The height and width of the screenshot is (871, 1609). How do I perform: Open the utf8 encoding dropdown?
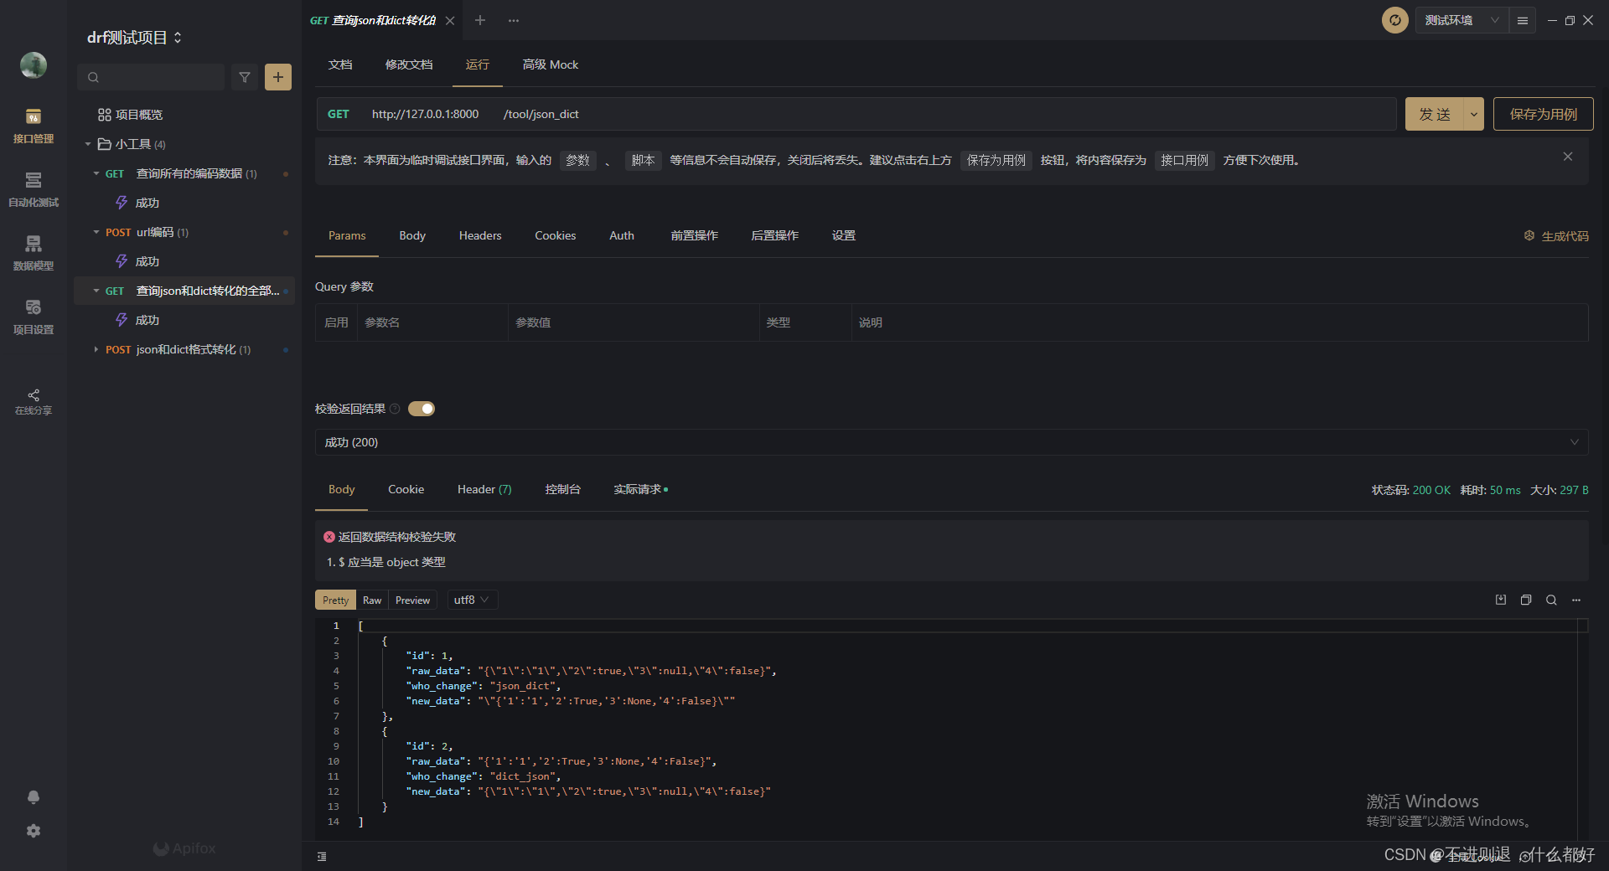(471, 600)
